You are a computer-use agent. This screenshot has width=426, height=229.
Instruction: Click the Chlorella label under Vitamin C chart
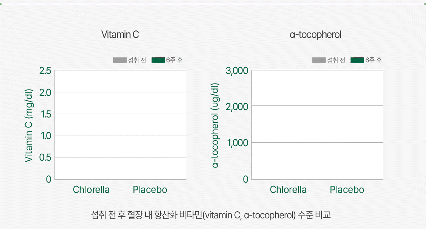(x=91, y=190)
